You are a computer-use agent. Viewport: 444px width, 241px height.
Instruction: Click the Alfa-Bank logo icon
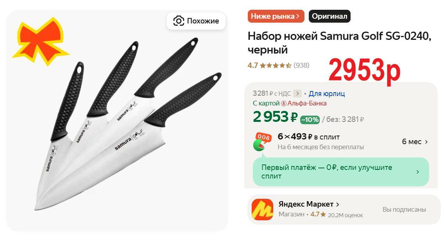pos(283,104)
